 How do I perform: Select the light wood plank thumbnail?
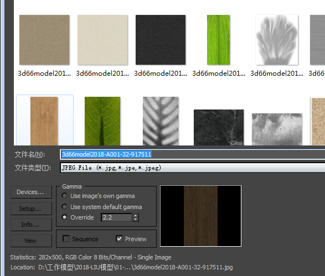tap(44, 121)
